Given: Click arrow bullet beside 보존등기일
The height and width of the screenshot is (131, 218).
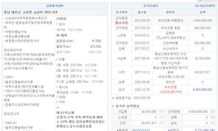Looking at the screenshot, I should 113,98.
